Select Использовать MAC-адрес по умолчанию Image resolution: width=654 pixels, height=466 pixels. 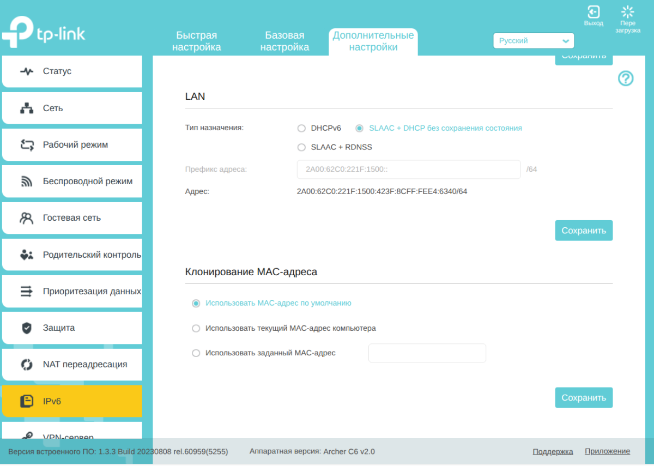pyautogui.click(x=196, y=304)
